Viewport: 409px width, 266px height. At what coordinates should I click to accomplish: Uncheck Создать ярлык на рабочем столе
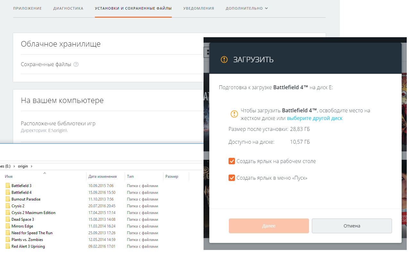point(232,161)
